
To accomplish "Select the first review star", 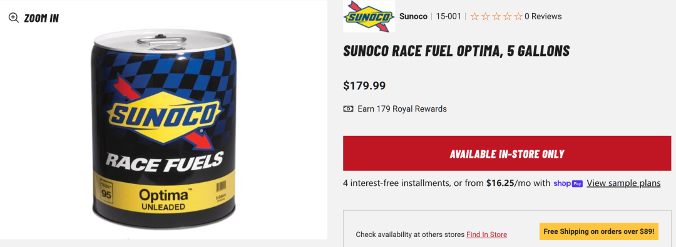I will coord(474,16).
